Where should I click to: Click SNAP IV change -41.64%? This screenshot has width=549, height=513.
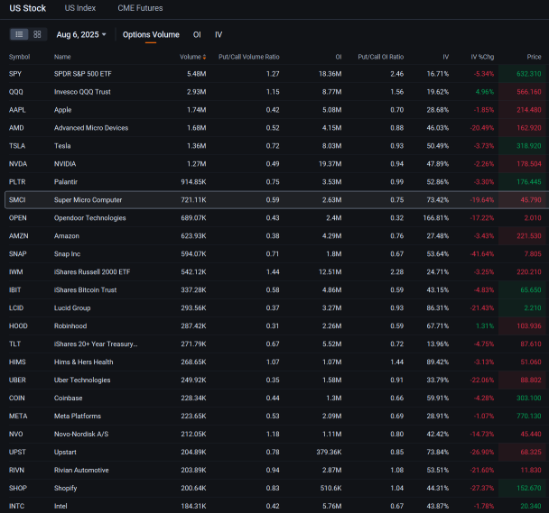pyautogui.click(x=482, y=254)
